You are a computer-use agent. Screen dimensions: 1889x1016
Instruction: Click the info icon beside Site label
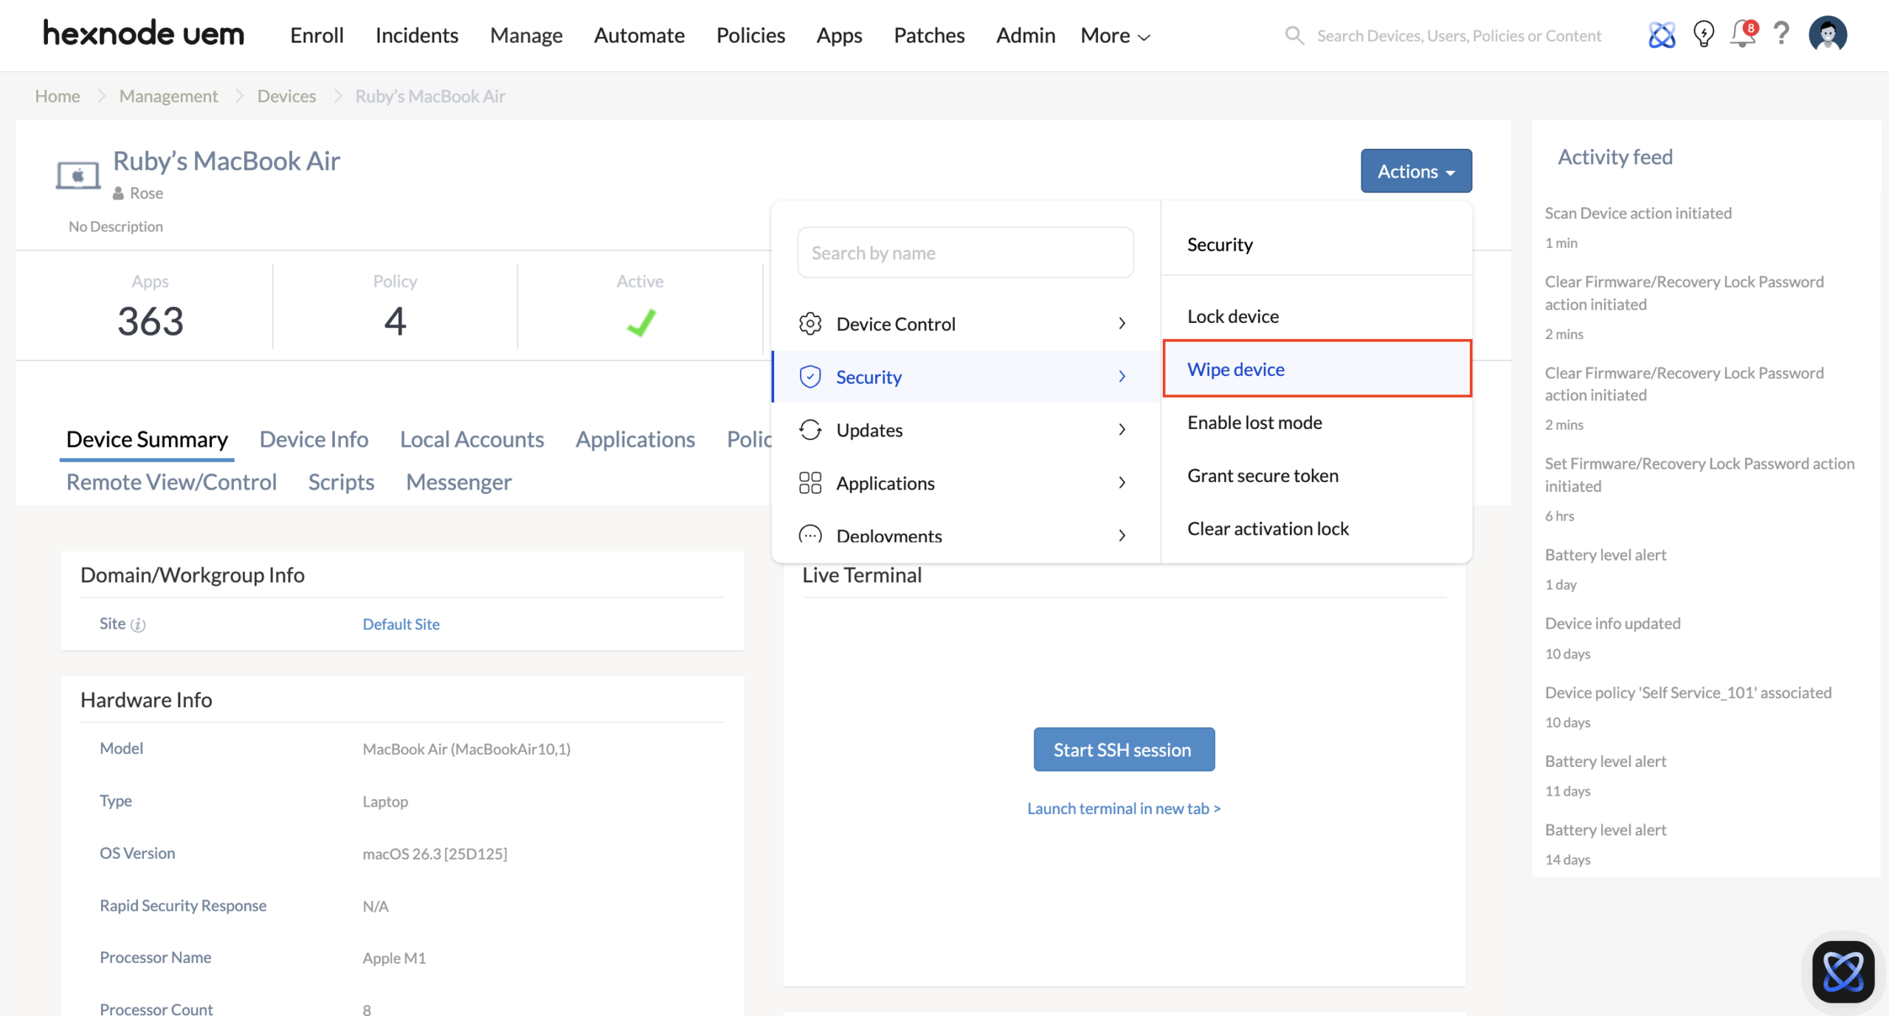137,624
